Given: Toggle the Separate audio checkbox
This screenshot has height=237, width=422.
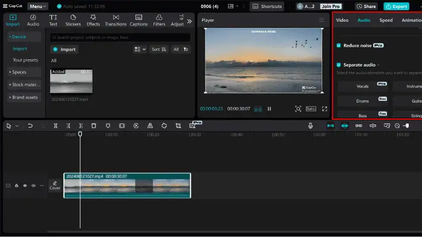Looking at the screenshot, I should point(339,65).
